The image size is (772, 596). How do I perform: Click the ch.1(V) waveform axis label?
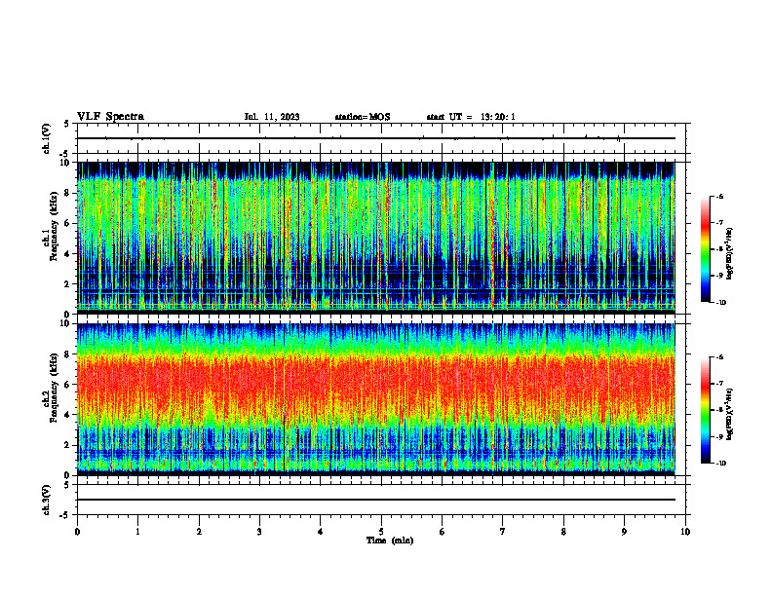point(46,138)
